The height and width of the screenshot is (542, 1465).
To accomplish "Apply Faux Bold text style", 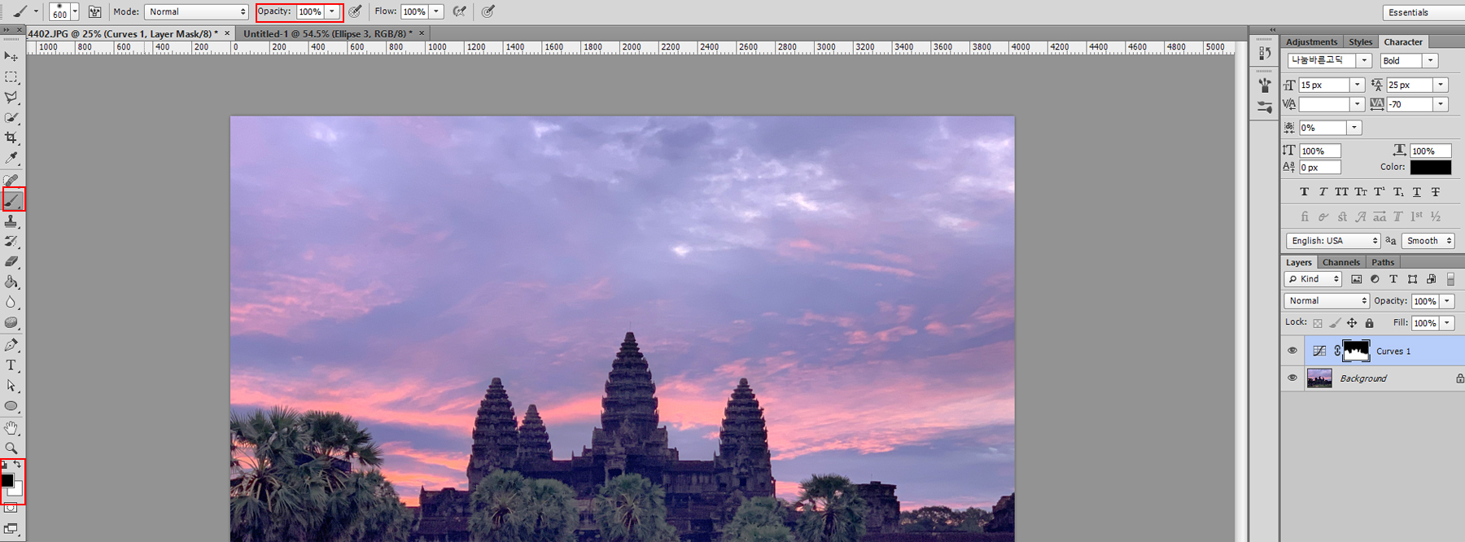I will click(x=1304, y=192).
